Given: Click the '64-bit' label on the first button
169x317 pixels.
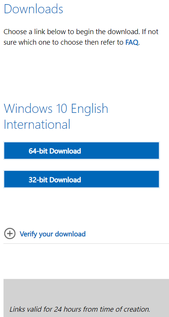Looking at the screenshot, I should tap(38, 151).
